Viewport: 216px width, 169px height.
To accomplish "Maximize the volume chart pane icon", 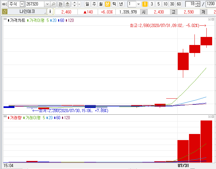I will click(210, 117).
